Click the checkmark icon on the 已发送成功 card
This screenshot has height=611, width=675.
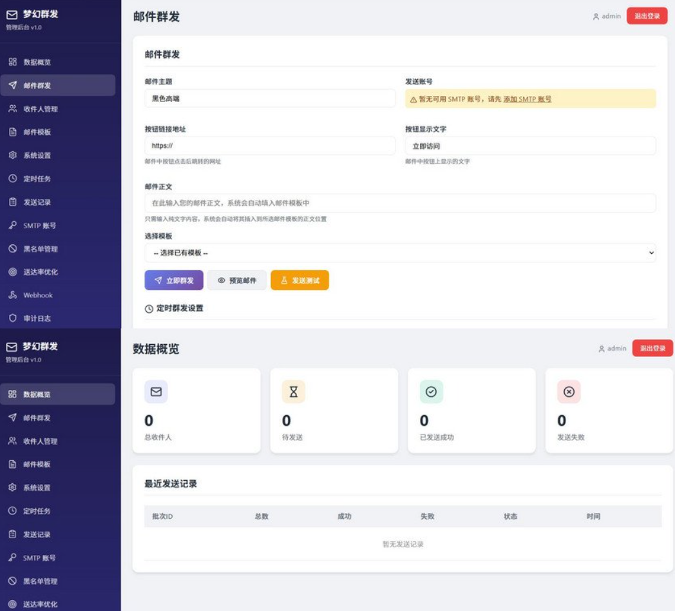tap(431, 391)
